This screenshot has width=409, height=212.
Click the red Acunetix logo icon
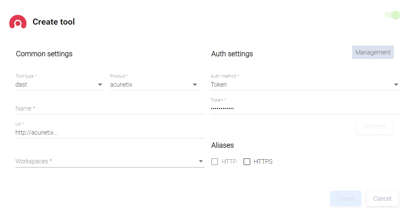point(18,22)
